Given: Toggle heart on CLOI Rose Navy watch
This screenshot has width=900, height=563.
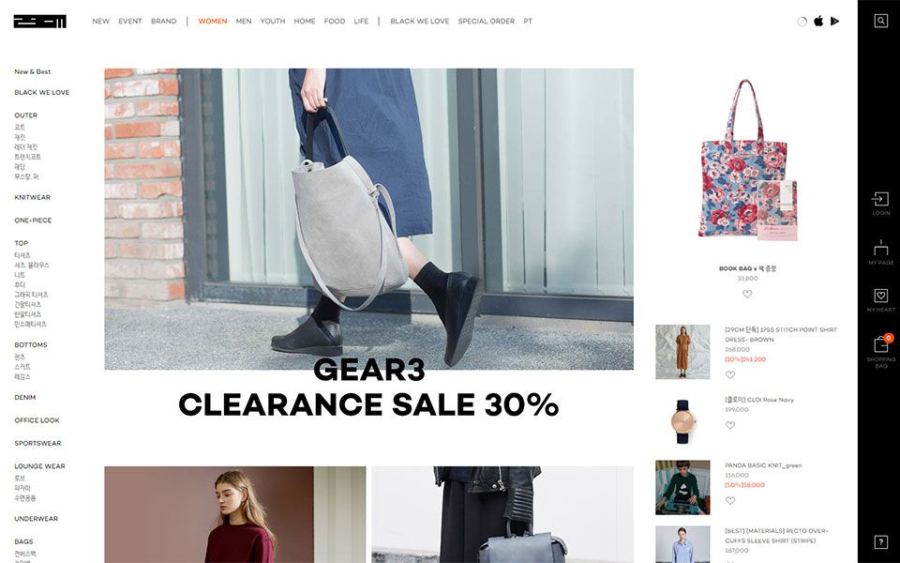Looking at the screenshot, I should pos(730,425).
